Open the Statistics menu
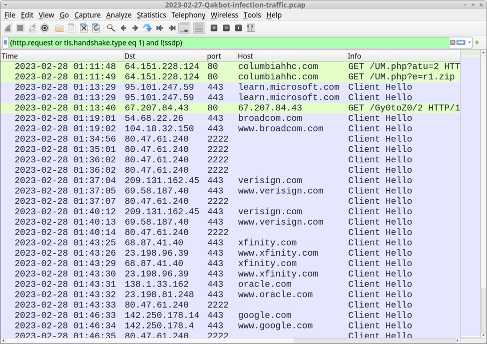The width and height of the screenshot is (487, 344). click(x=151, y=15)
